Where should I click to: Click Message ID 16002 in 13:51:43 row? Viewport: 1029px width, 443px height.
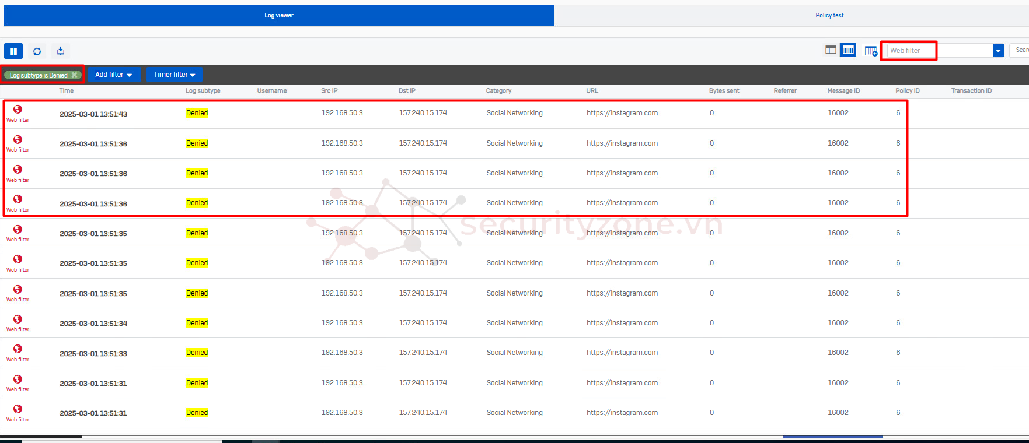click(x=838, y=113)
